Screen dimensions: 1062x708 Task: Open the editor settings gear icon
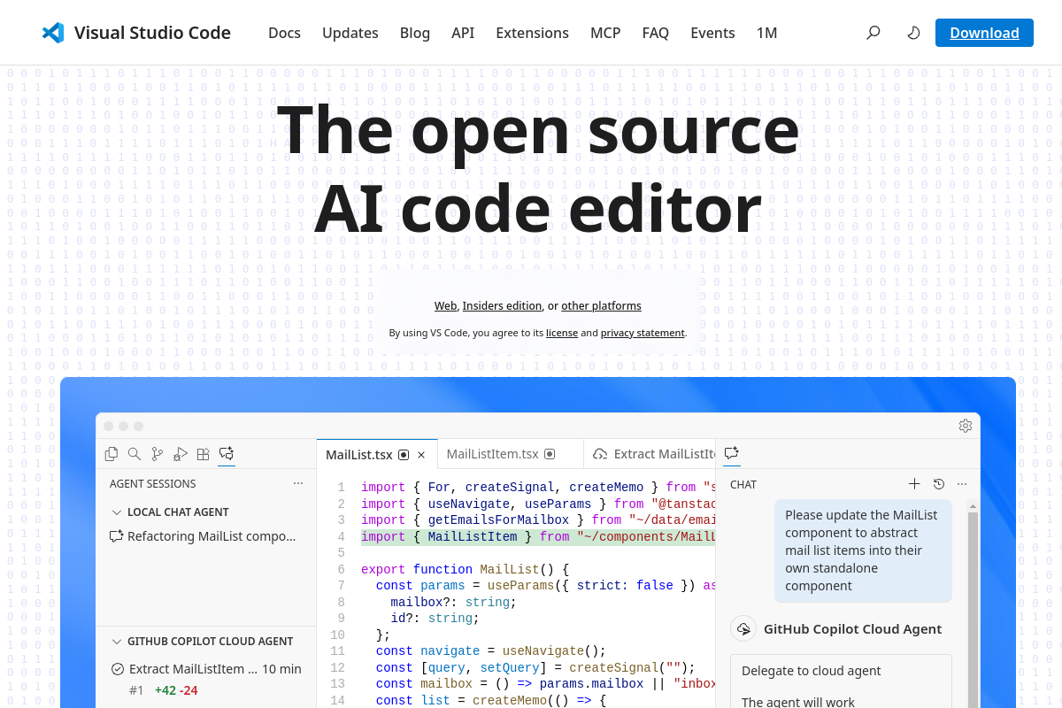[x=966, y=426]
